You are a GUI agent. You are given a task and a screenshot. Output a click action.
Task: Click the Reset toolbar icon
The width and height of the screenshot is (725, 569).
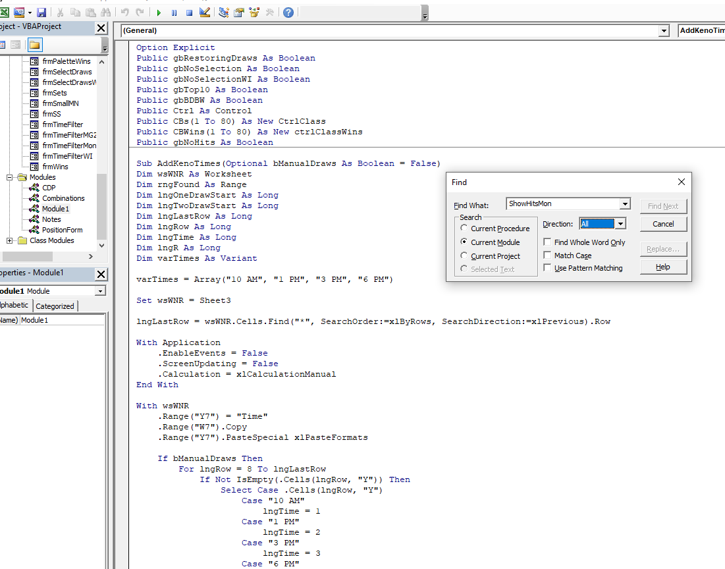click(188, 11)
